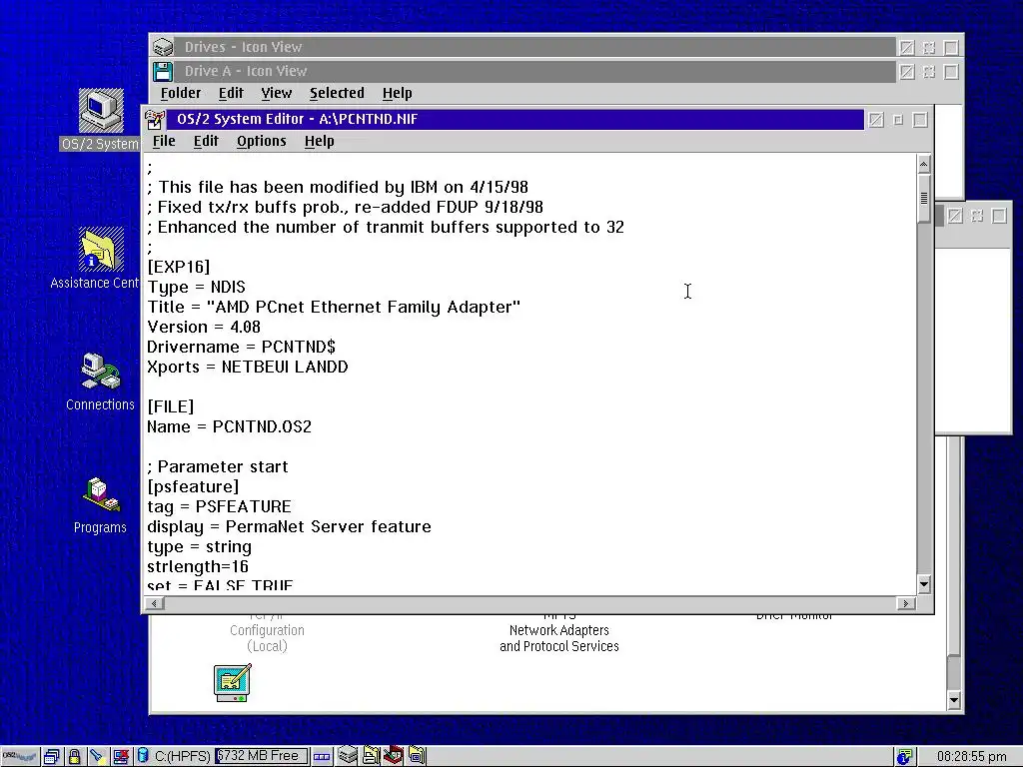Click the "strlength=16" line
Image resolution: width=1023 pixels, height=767 pixels.
point(198,567)
